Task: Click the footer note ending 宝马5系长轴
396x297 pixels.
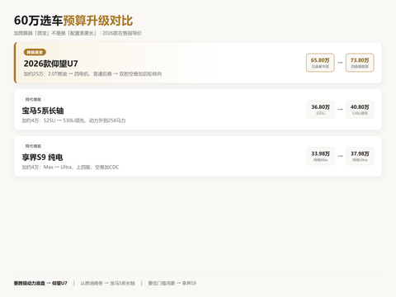Action: click(108, 283)
